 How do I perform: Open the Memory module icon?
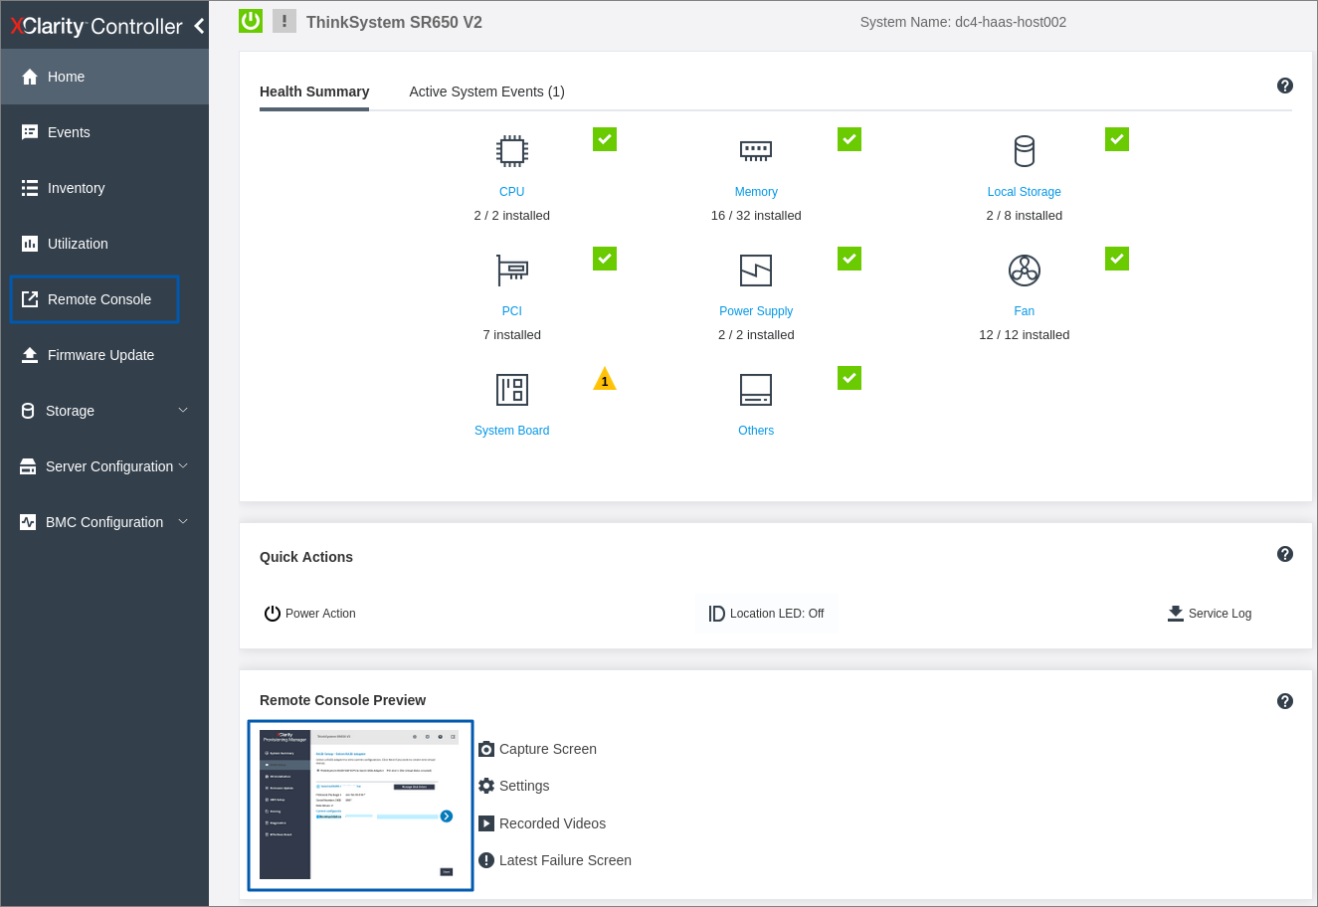tap(756, 151)
